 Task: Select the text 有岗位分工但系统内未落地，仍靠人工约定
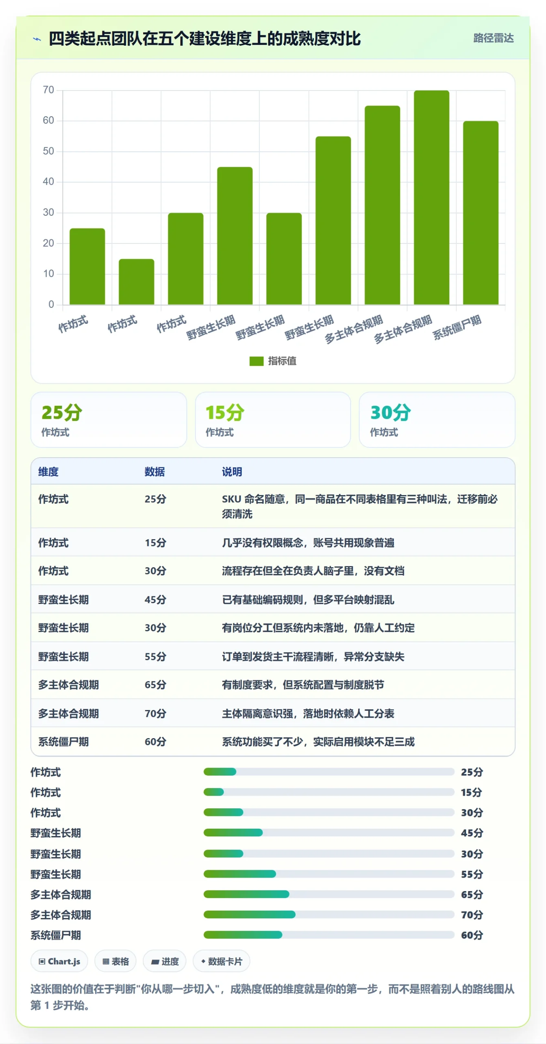(318, 628)
